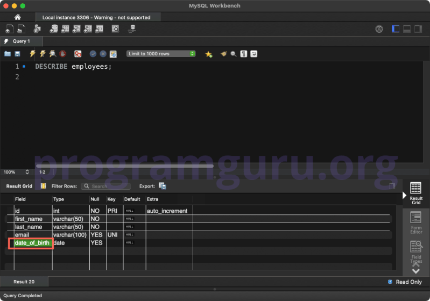Stop the executing query
This screenshot has width=430, height=301.
(62, 54)
